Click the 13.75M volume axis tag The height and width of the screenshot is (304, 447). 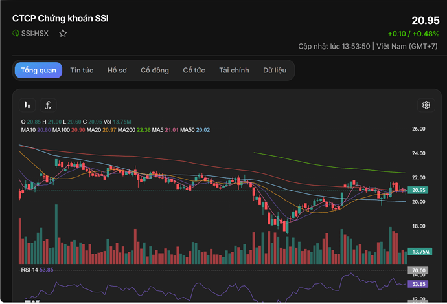pos(420,252)
